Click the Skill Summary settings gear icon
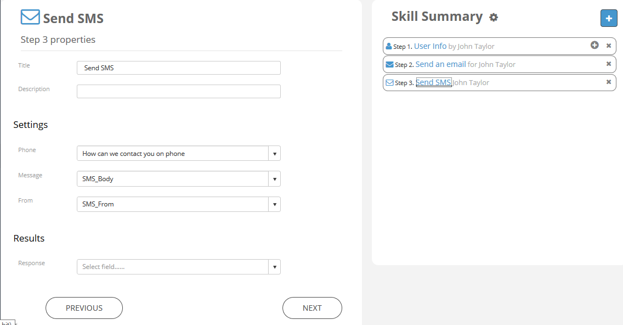This screenshot has height=325, width=623. pyautogui.click(x=494, y=18)
